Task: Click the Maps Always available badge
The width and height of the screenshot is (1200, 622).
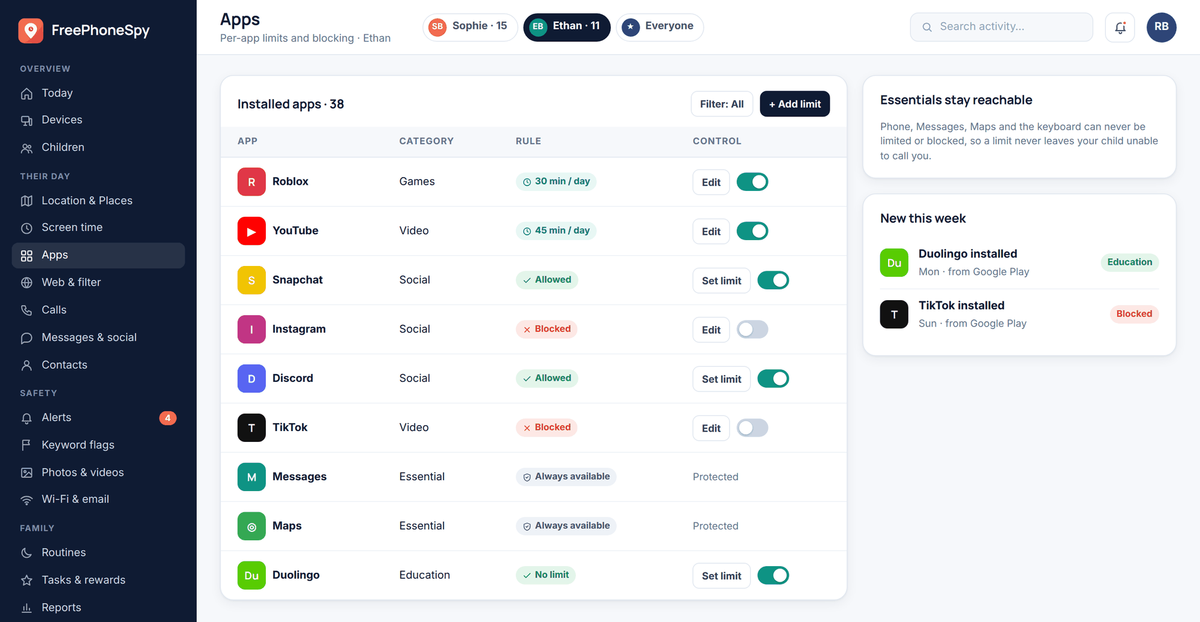Action: coord(566,526)
